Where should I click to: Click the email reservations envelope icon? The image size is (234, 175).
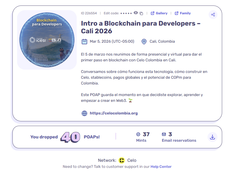164,134
